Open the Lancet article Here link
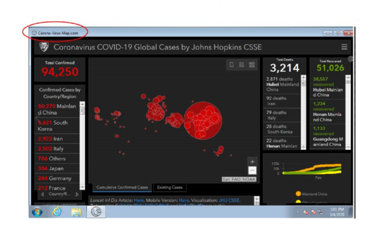 click(x=139, y=200)
